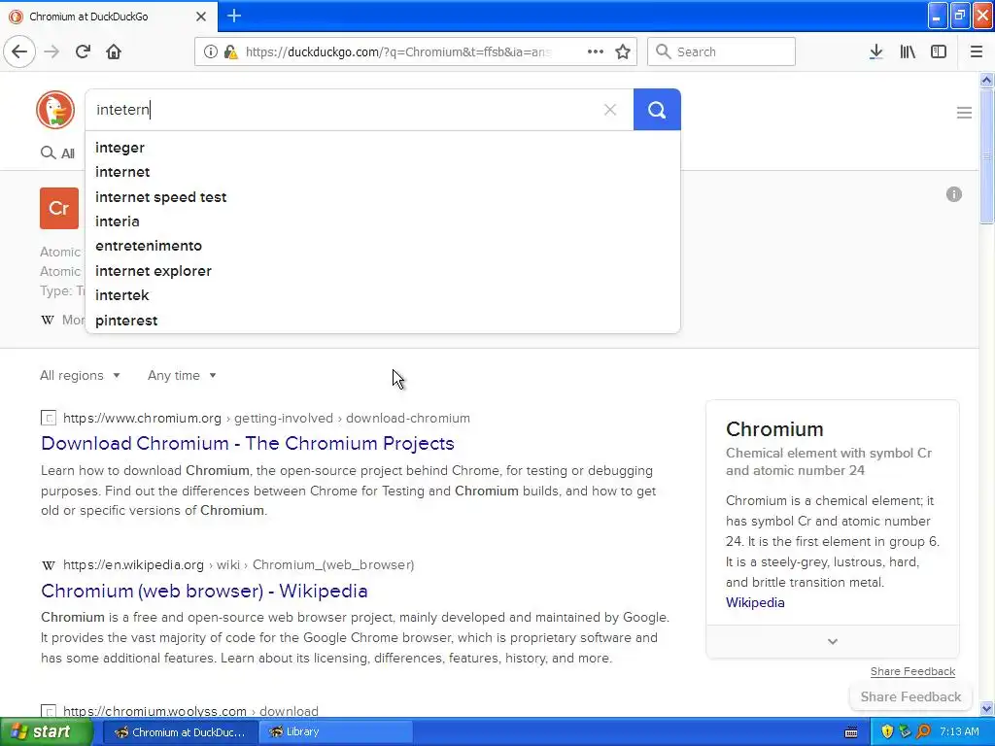
Task: Click the shield security tray icon
Action: click(887, 732)
